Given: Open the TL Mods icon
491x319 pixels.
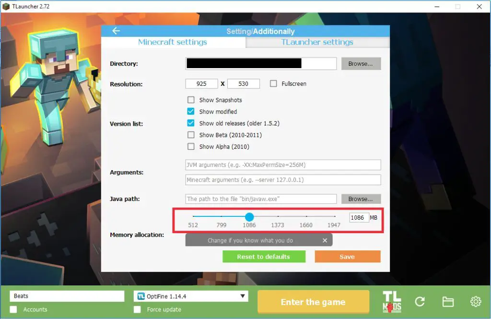Looking at the screenshot, I should pos(392,302).
